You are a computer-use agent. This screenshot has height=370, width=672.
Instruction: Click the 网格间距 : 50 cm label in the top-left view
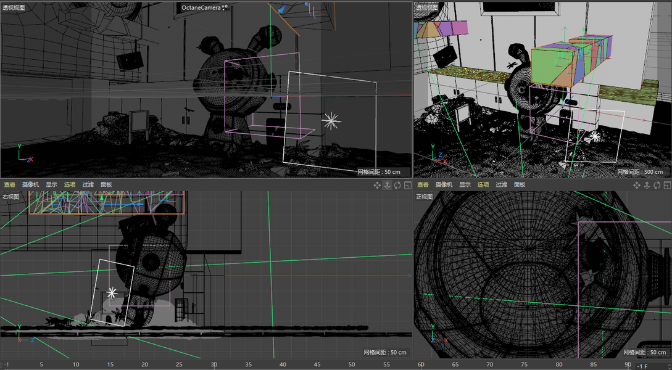[379, 171]
